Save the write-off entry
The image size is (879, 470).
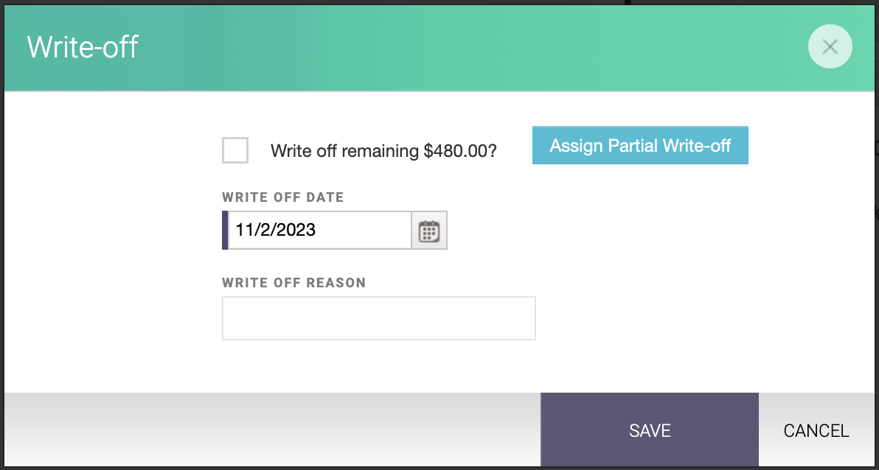[x=650, y=430]
